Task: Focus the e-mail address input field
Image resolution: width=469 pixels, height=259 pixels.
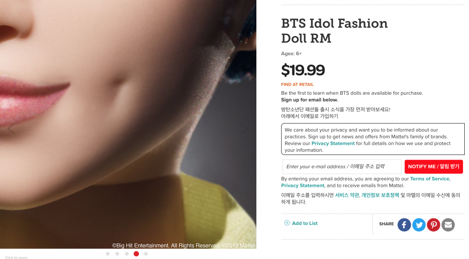Action: pos(342,167)
